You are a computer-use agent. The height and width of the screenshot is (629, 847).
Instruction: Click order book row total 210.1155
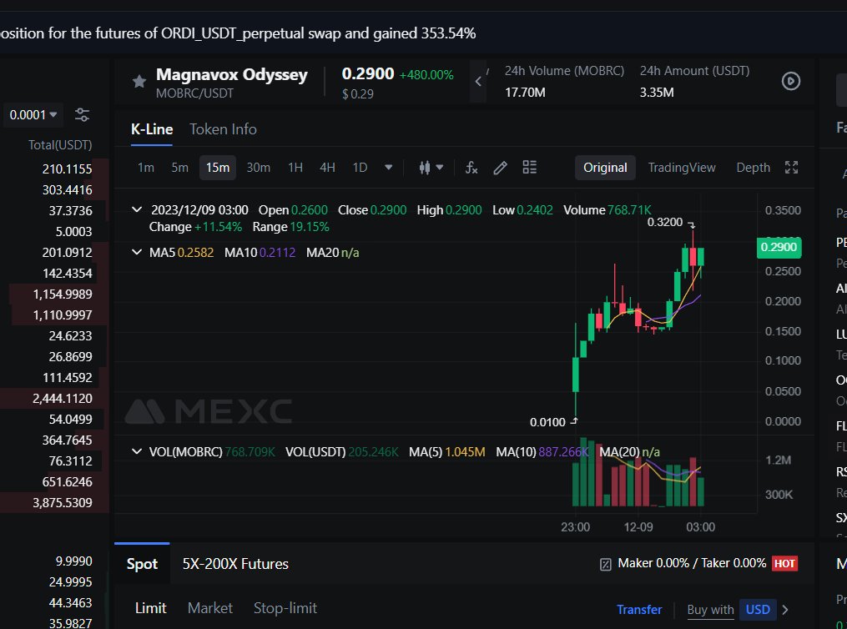coord(54,169)
